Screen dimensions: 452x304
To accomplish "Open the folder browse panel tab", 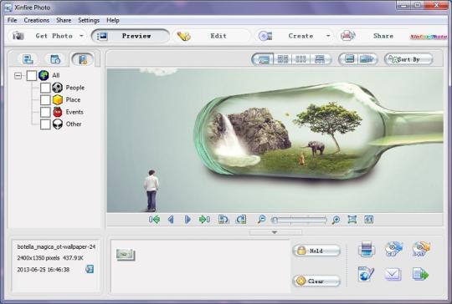I will pos(28,59).
